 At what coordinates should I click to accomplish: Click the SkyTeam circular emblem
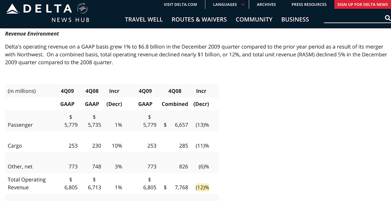[82, 9]
